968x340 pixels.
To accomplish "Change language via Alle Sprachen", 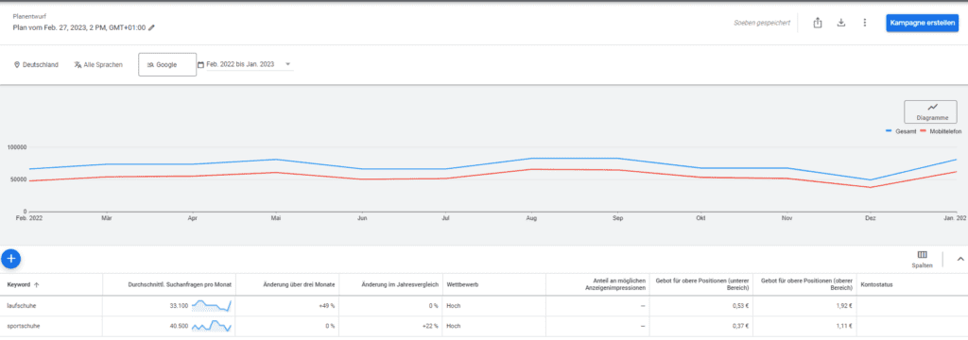I will point(98,64).
